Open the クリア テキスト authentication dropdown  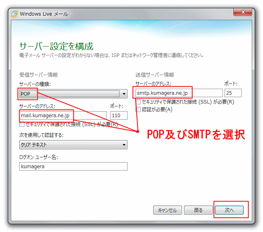click(73, 145)
